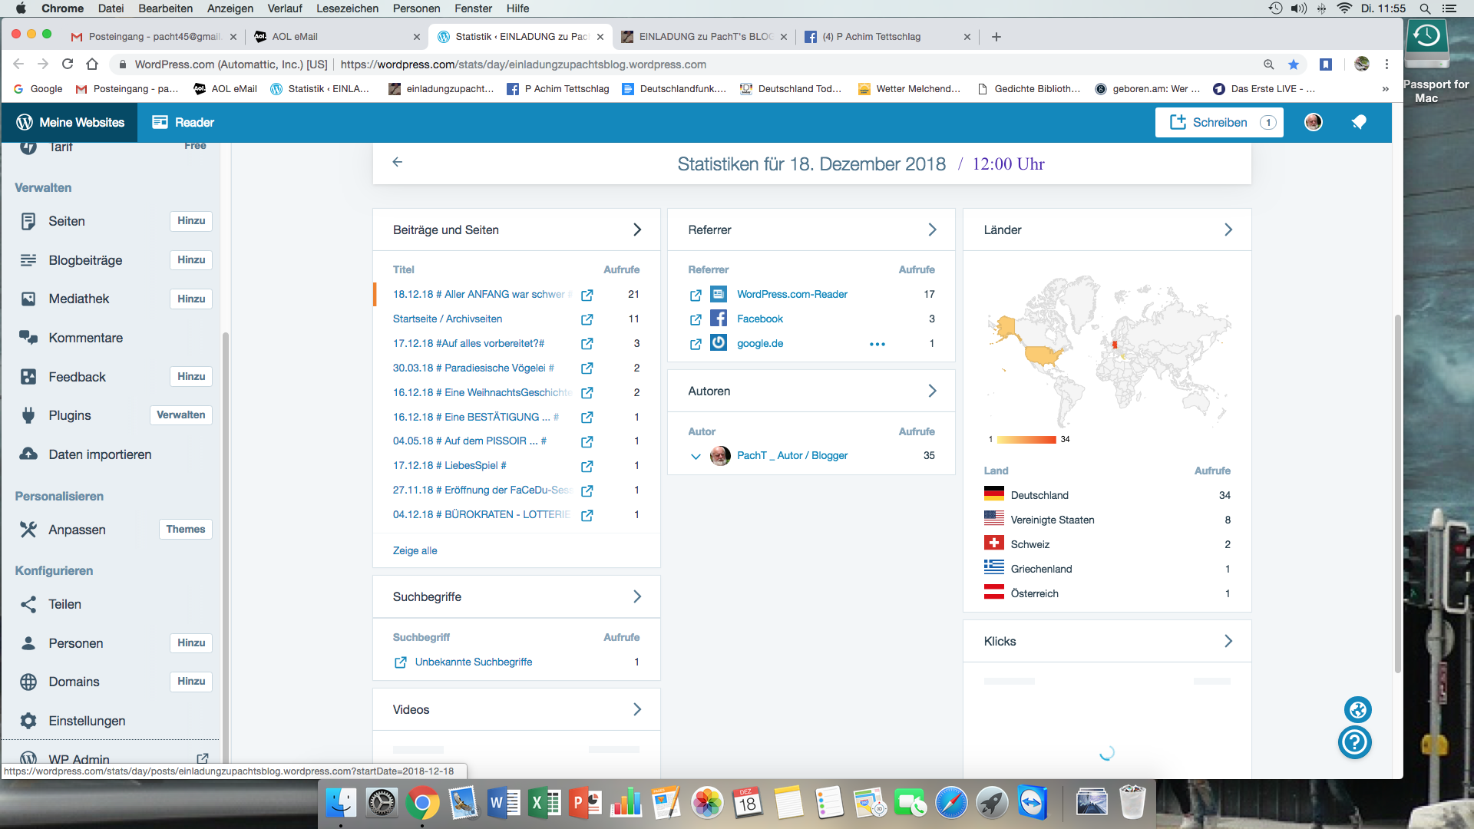Open the Reader tab
Image resolution: width=1474 pixels, height=829 pixels.
[x=183, y=122]
